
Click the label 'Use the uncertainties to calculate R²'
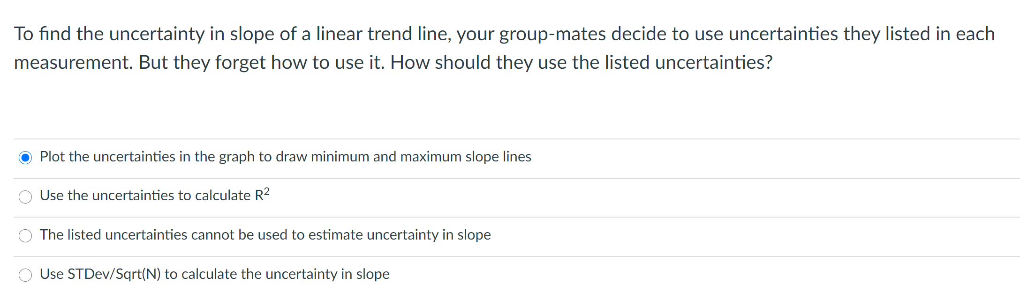click(155, 195)
